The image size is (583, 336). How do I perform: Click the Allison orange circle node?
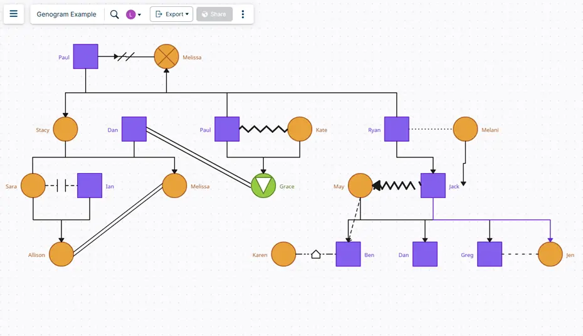click(61, 254)
